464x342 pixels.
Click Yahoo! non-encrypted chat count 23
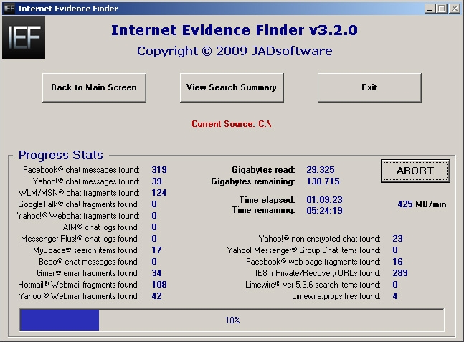click(x=397, y=239)
